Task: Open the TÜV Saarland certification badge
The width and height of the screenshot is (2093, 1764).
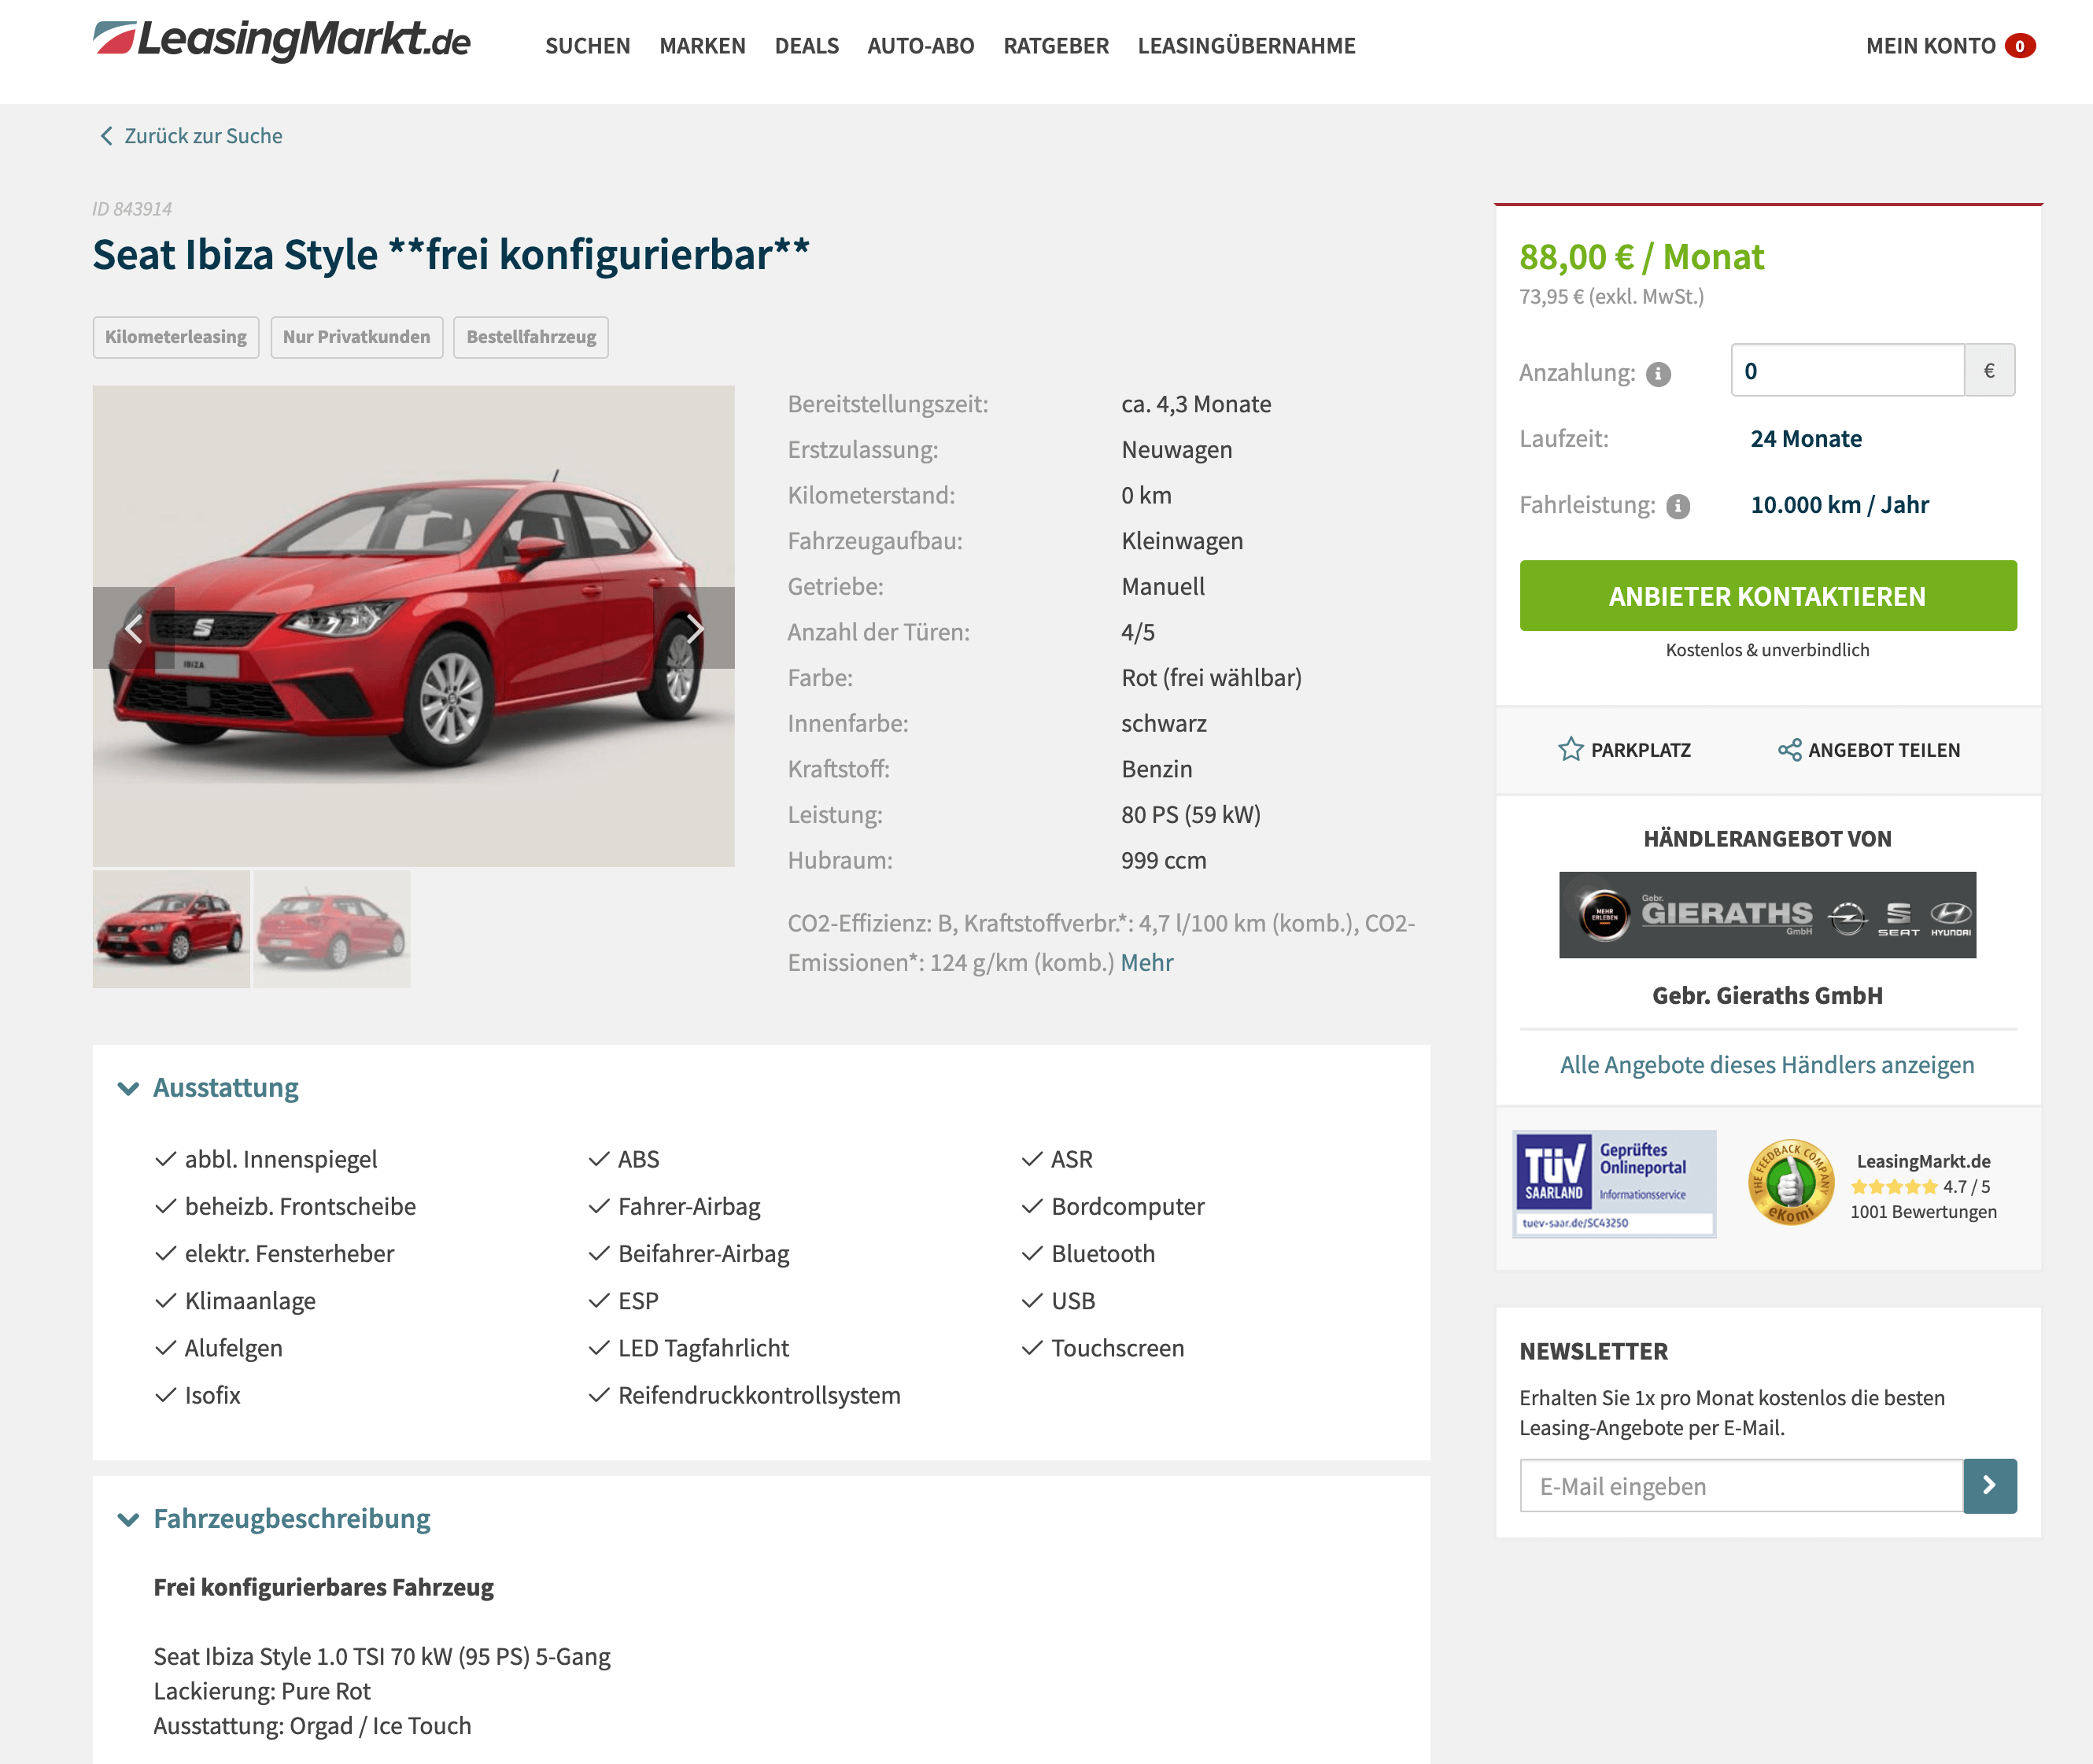Action: [x=1614, y=1184]
